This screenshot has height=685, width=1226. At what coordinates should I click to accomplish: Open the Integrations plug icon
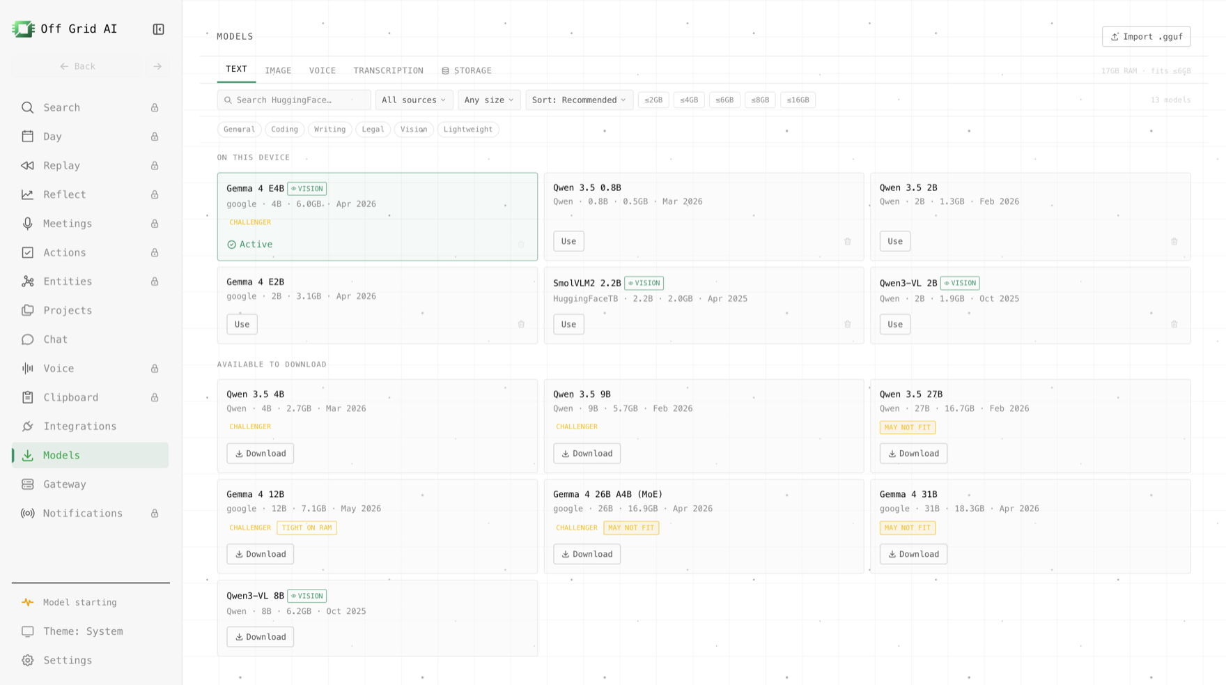28,426
